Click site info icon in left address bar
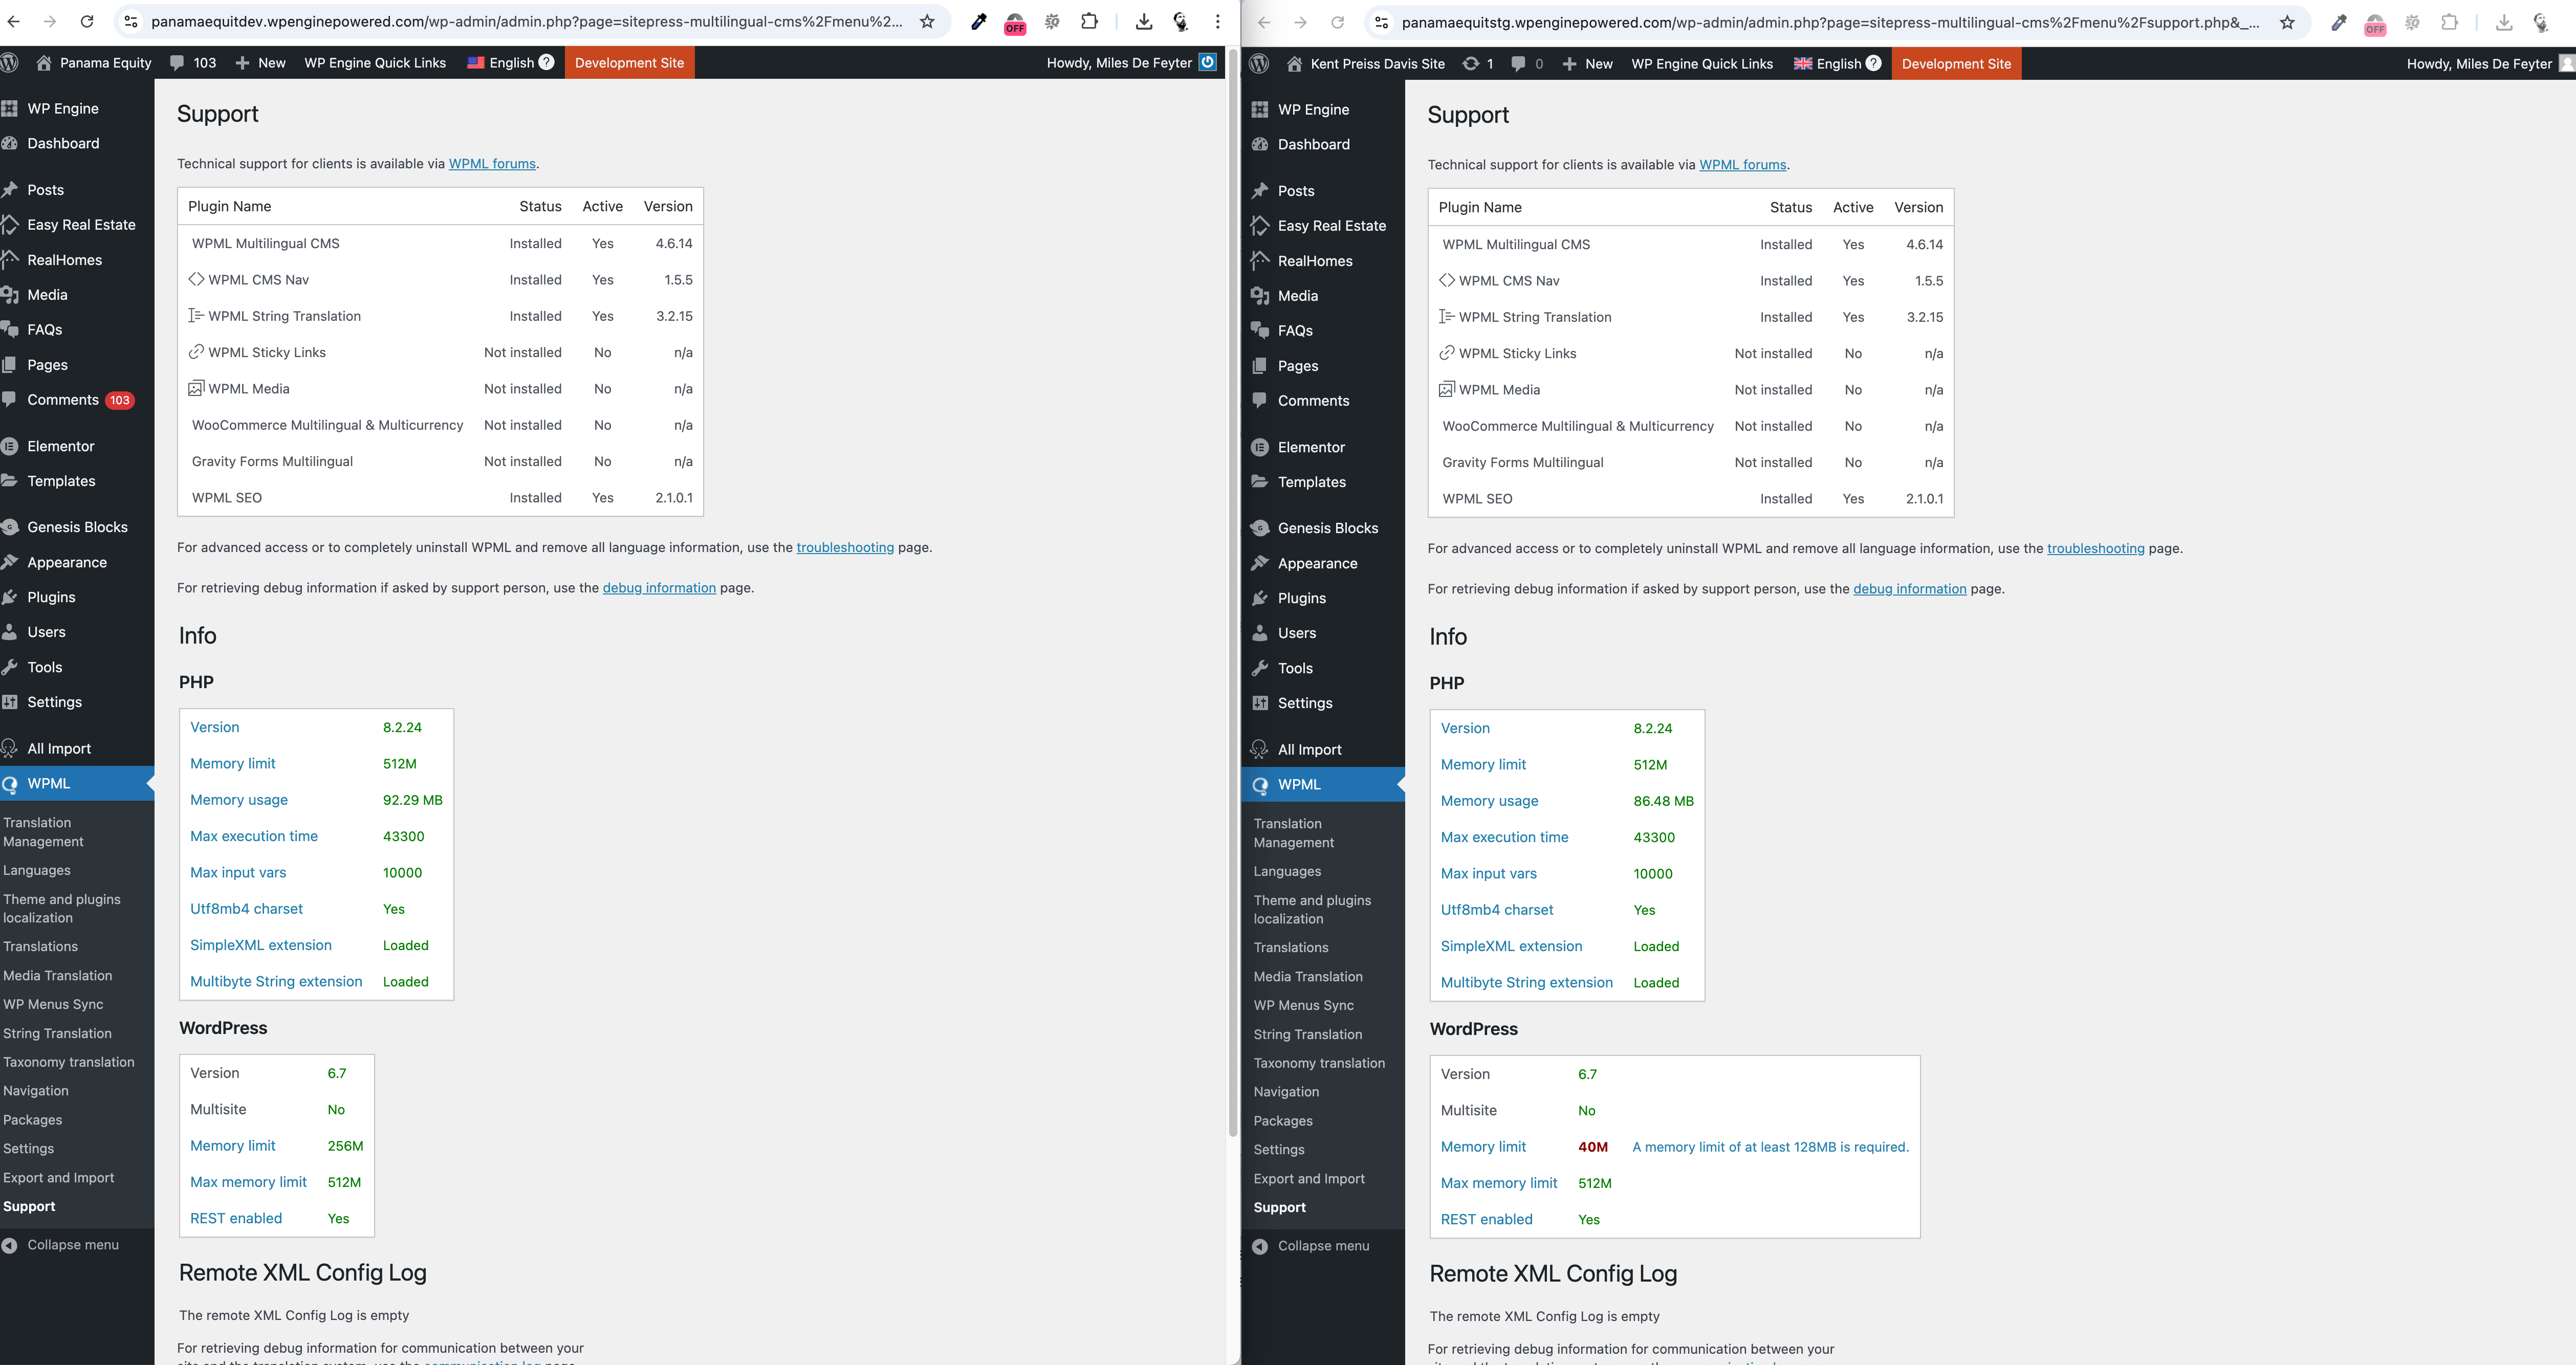The height and width of the screenshot is (1365, 2576). tap(131, 21)
